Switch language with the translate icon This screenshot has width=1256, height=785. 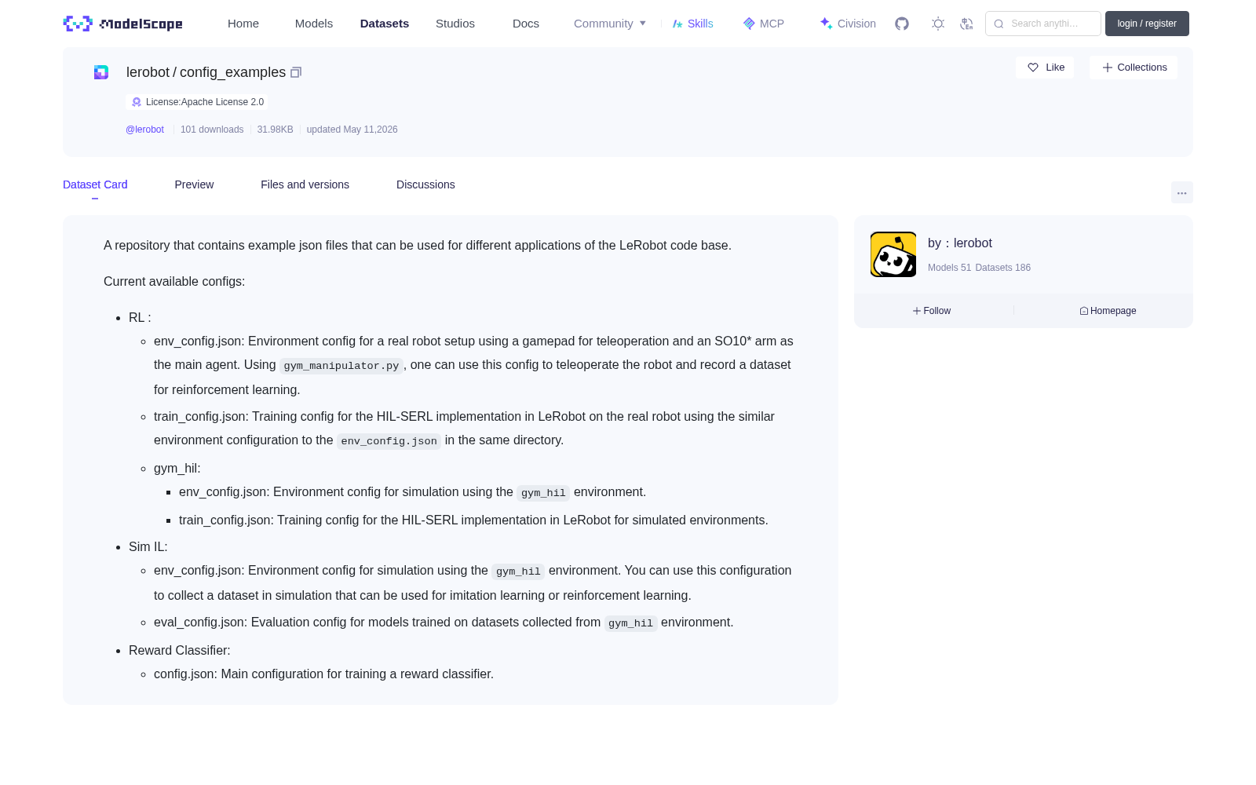tap(966, 24)
